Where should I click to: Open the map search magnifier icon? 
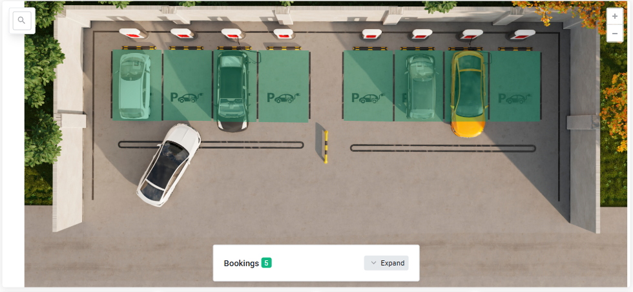point(22,21)
